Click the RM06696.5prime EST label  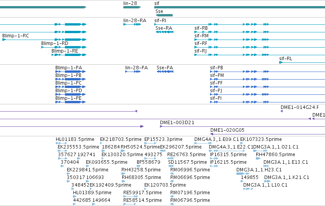(x=190, y=178)
